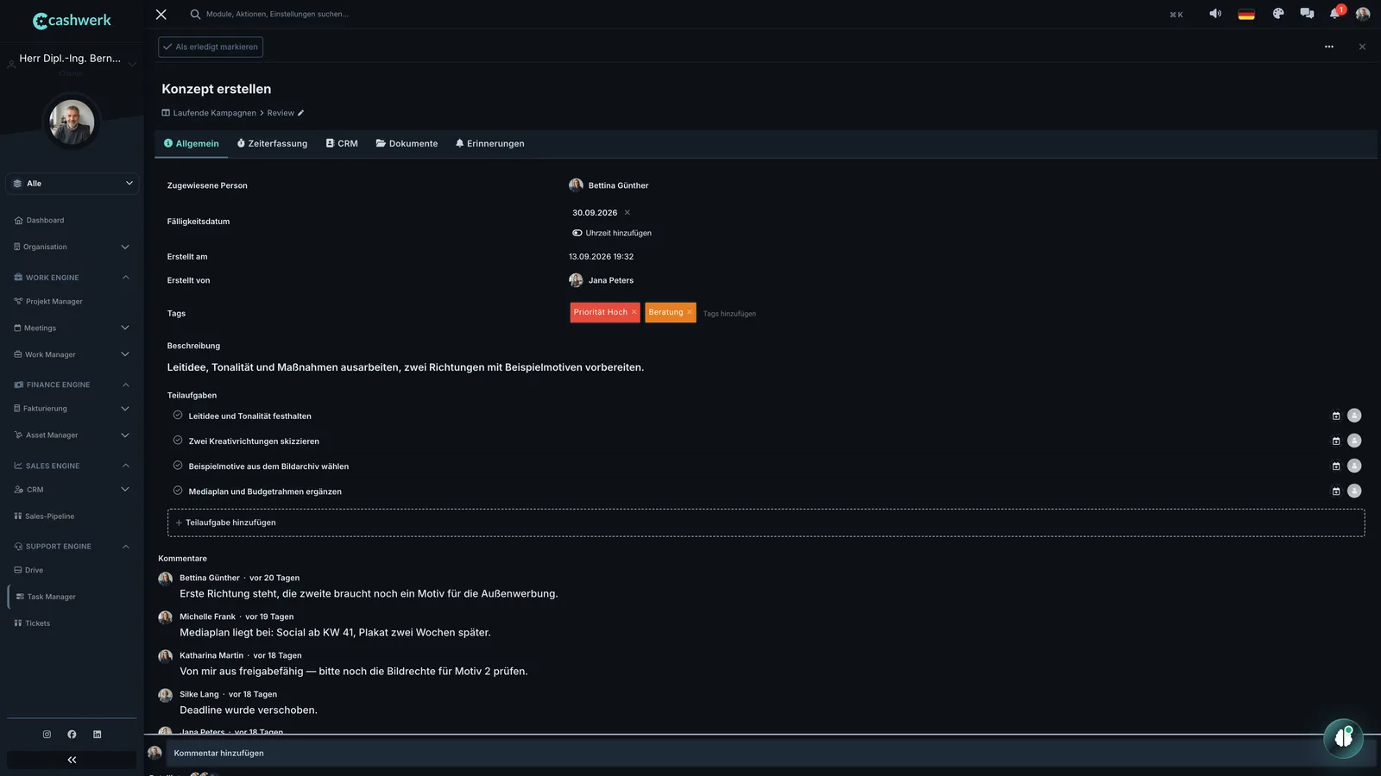Open the LinkedIn icon in the sidebar footer

[x=97, y=735]
